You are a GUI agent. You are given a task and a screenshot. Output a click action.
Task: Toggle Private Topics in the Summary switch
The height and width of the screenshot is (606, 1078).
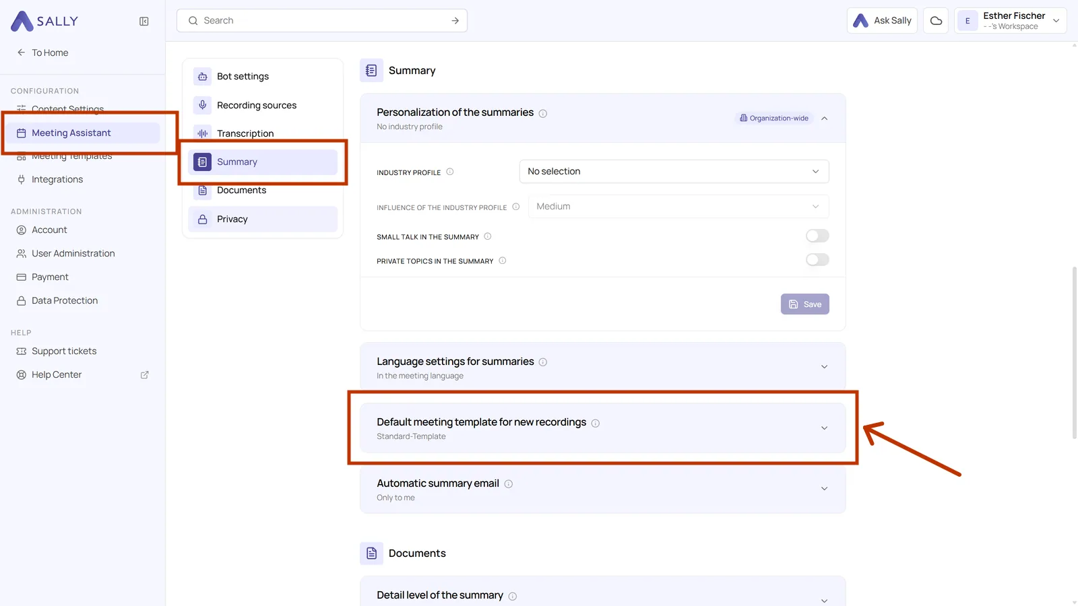coord(817,260)
